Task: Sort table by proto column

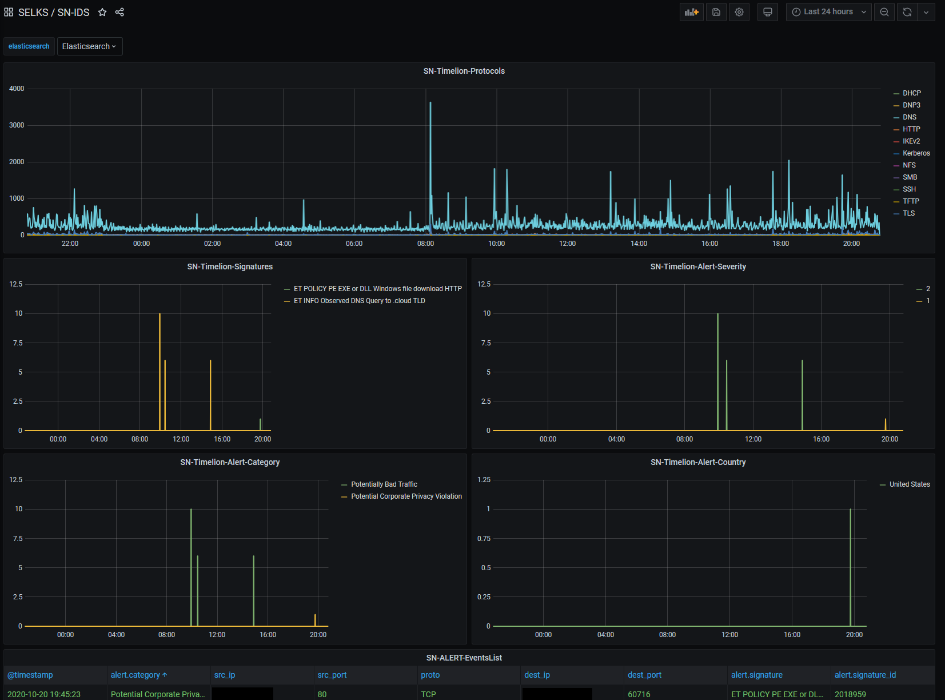Action: 430,675
